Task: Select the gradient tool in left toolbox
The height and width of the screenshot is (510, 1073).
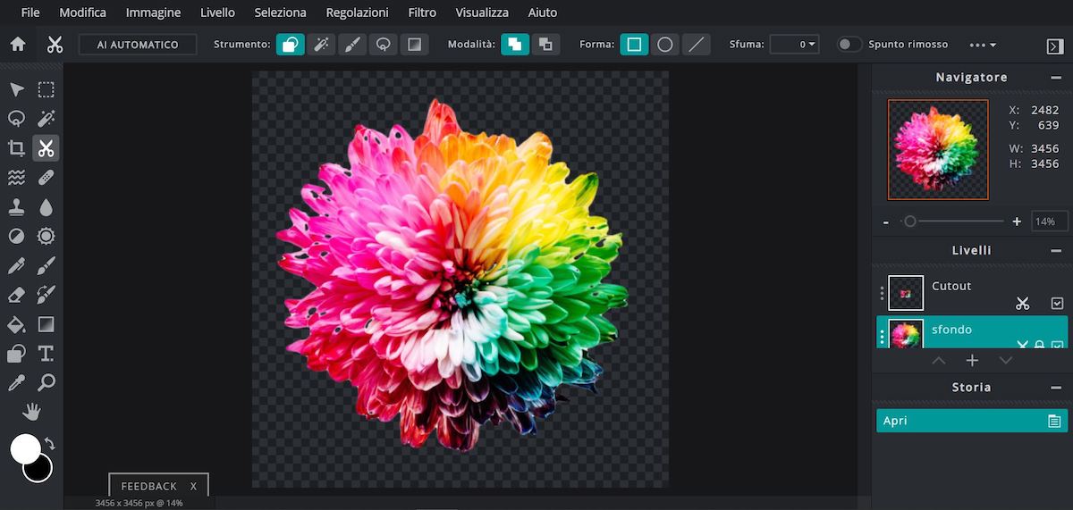Action: click(x=46, y=324)
